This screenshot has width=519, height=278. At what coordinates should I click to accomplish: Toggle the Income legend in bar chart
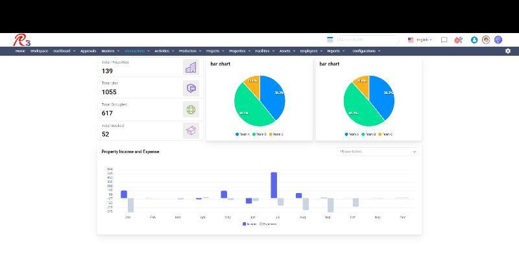click(249, 224)
